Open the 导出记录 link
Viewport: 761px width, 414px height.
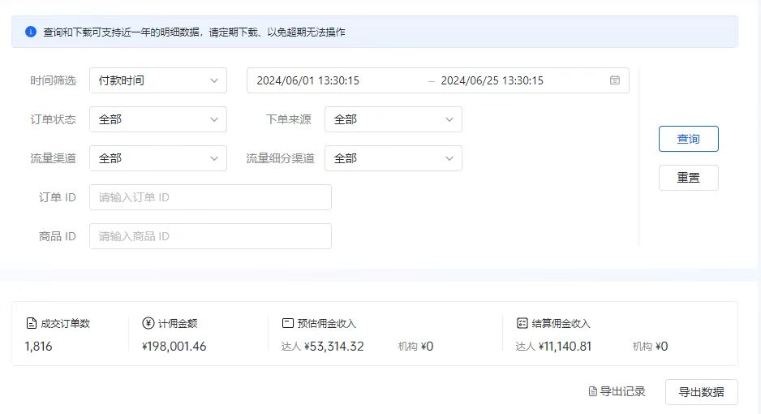point(622,392)
